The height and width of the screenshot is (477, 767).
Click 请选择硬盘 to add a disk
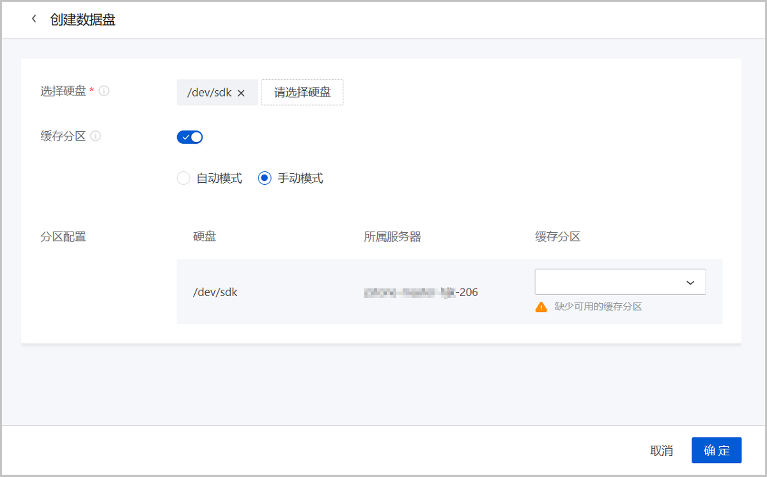302,92
